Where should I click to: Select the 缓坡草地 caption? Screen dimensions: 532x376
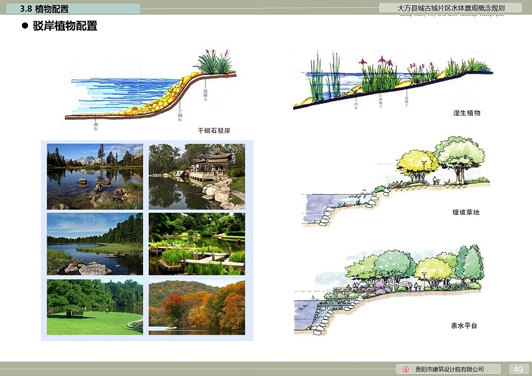coord(465,212)
